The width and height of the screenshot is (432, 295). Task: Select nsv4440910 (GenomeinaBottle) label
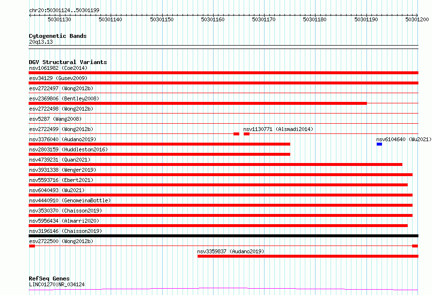coord(70,200)
